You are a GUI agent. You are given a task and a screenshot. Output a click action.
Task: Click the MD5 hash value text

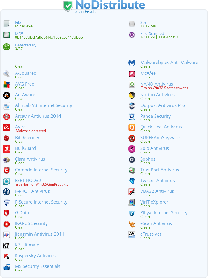point(49,37)
